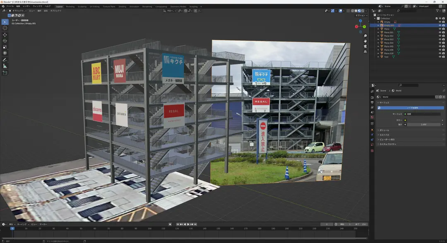Open the transform orientation dropdown

click(x=170, y=11)
